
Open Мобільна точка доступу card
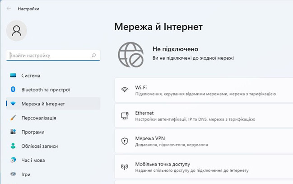(204, 166)
